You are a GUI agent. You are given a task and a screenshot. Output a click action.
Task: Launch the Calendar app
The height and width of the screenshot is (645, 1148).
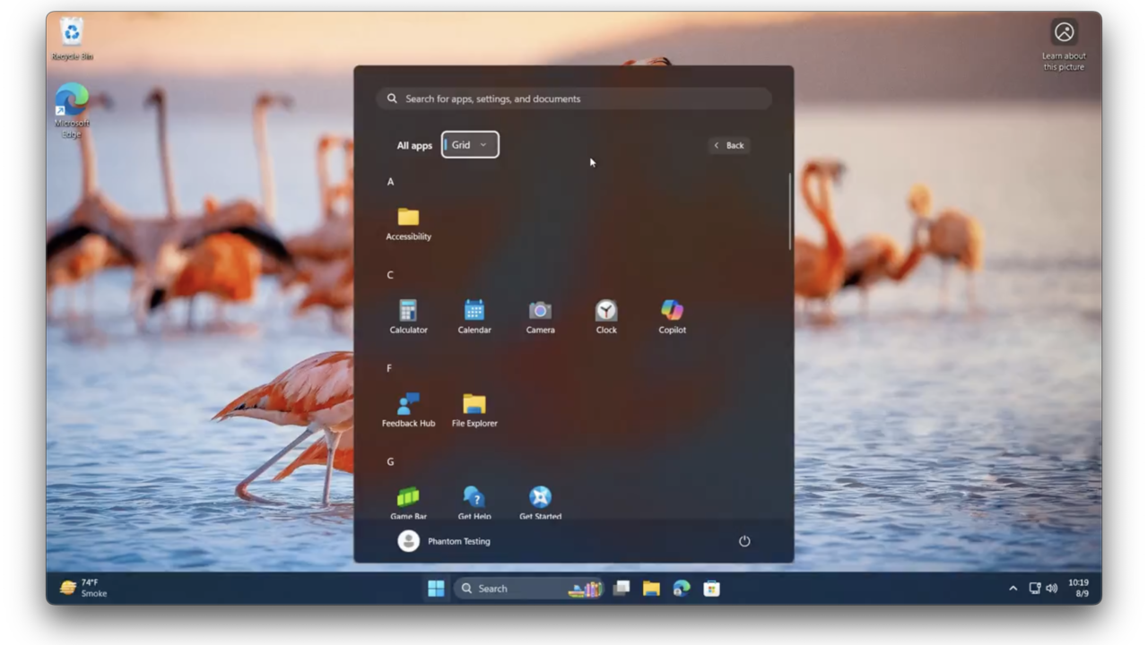coord(474,316)
